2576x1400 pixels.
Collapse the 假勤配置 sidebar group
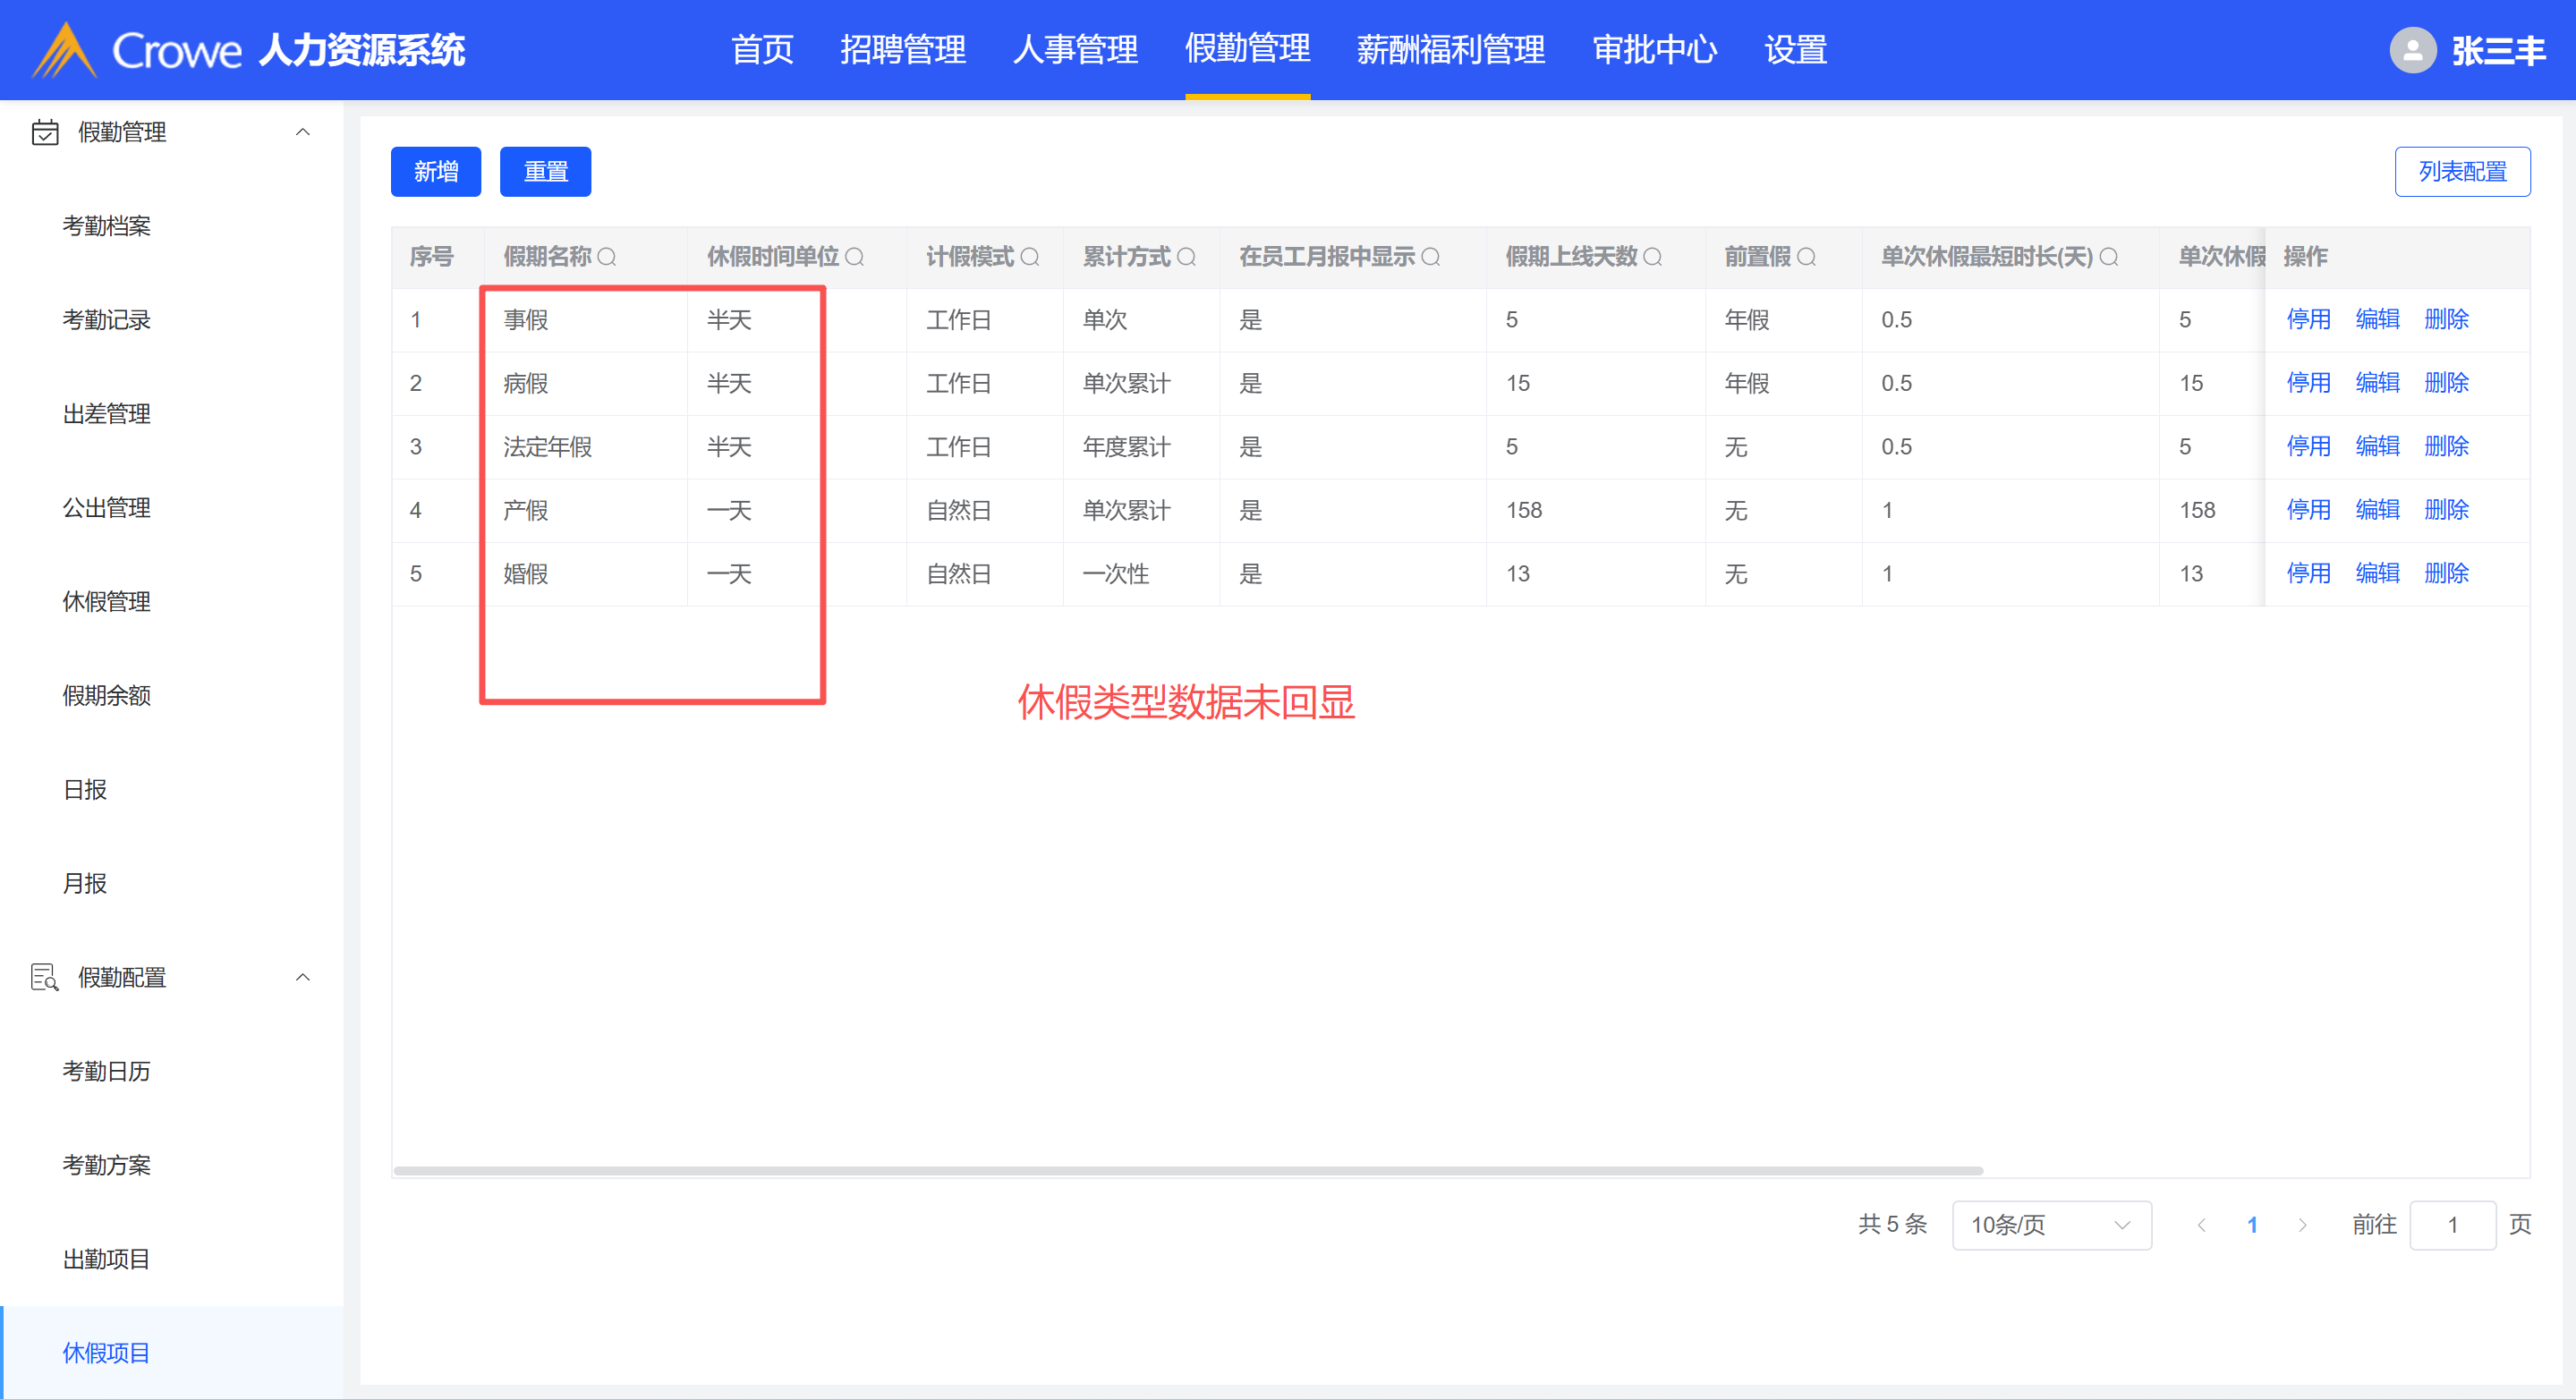pyautogui.click(x=303, y=977)
